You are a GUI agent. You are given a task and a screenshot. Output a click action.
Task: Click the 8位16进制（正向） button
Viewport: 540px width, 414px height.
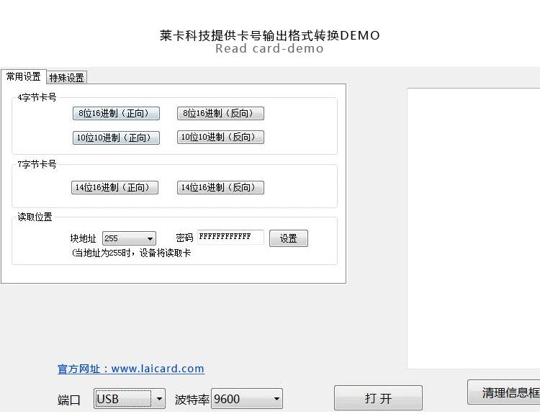click(116, 113)
